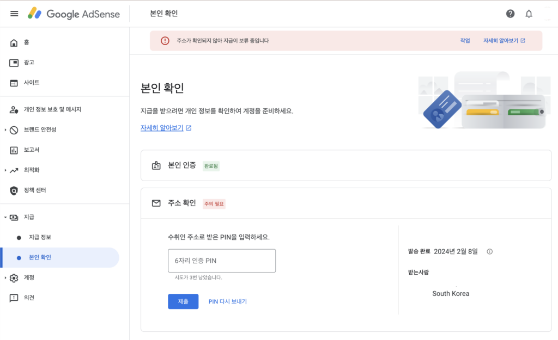The width and height of the screenshot is (558, 340).
Task: Expand the 계정 section arrow
Action: pos(5,278)
